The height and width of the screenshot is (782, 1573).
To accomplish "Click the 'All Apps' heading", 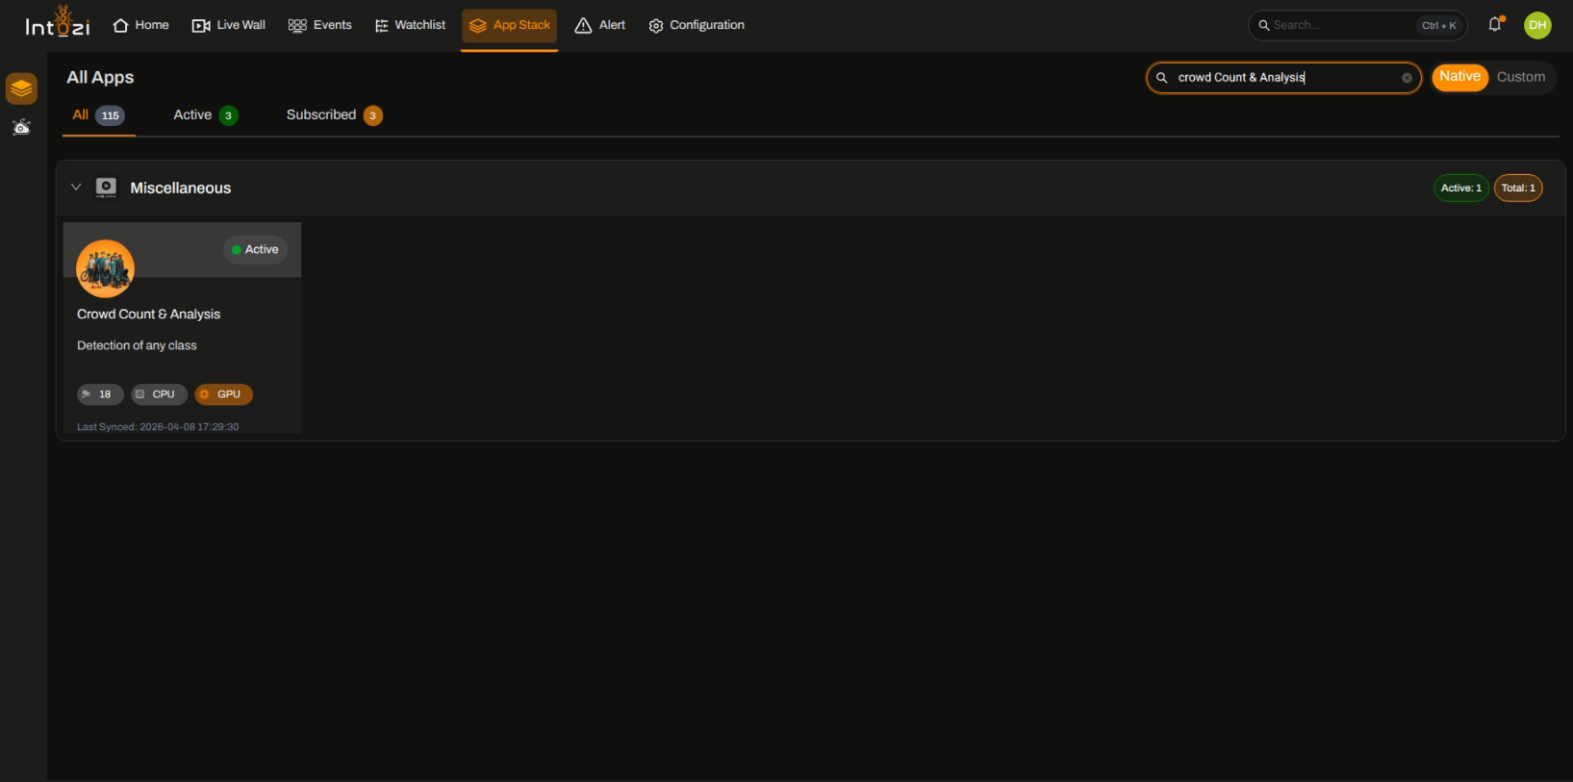I will (100, 78).
